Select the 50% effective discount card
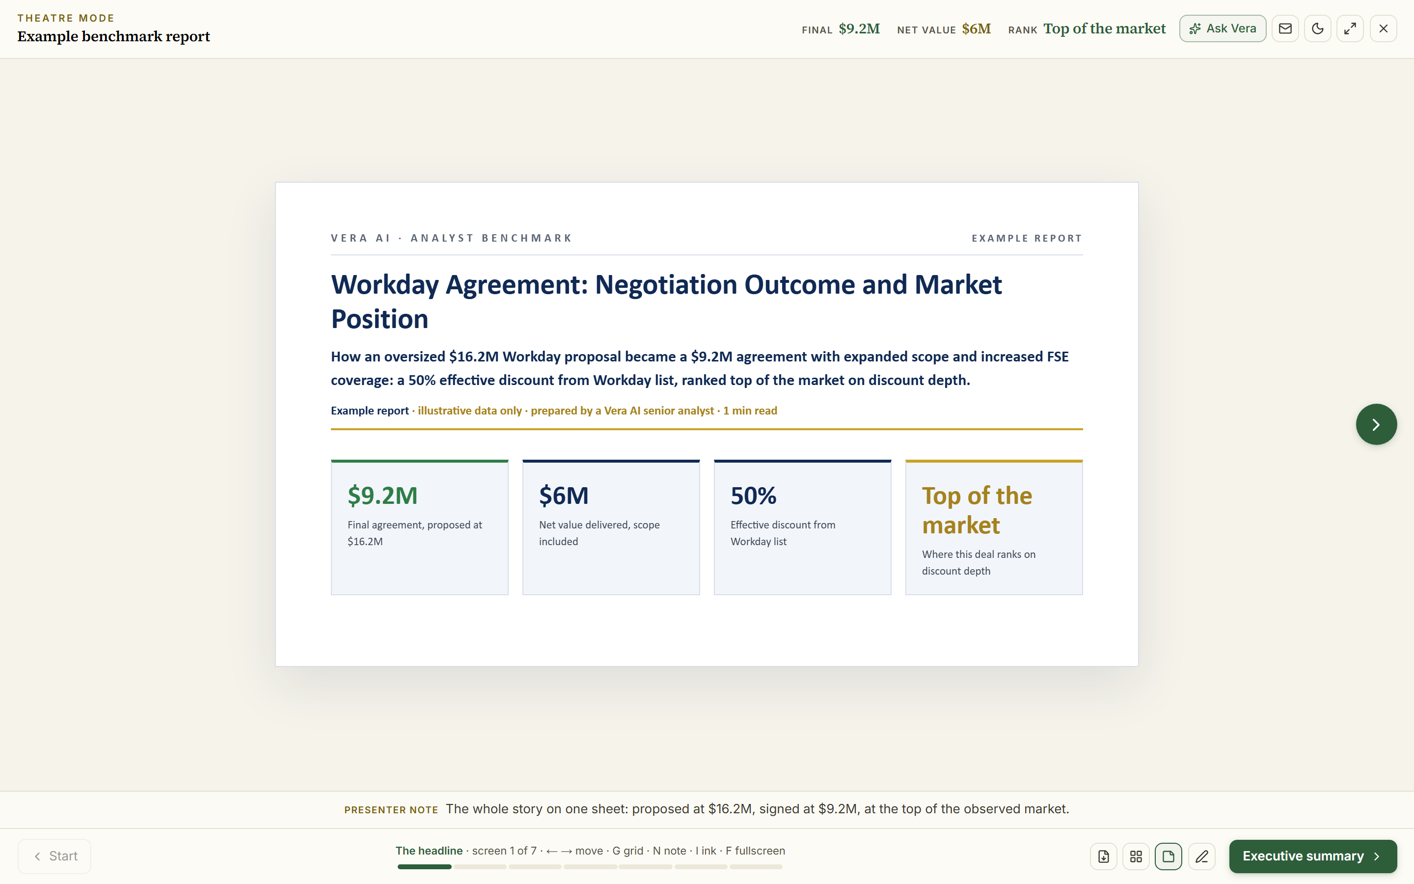Viewport: 1414px width, 884px height. click(802, 527)
